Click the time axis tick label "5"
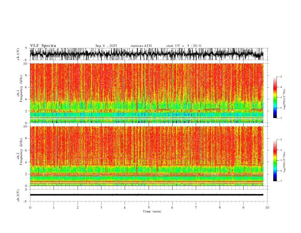 (149, 207)
